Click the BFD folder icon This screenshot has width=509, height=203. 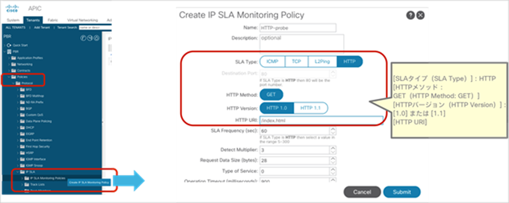click(x=22, y=89)
